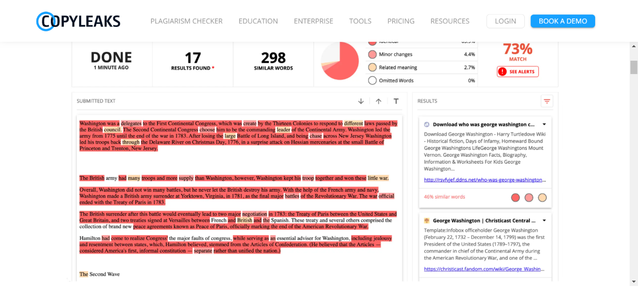
Task: Click the 'Omitted Words' legend label
Action: pos(396,80)
